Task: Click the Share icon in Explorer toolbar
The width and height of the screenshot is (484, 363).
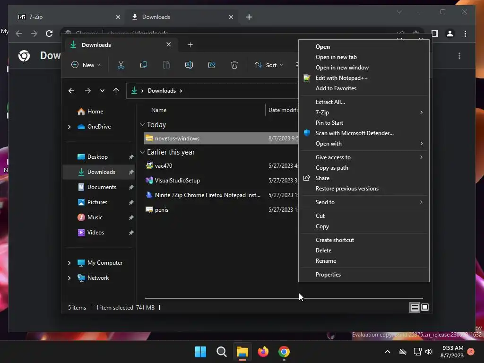Action: click(x=212, y=65)
